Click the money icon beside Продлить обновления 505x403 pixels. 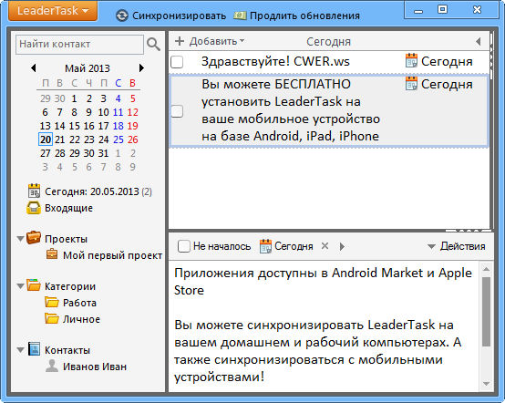click(x=240, y=15)
